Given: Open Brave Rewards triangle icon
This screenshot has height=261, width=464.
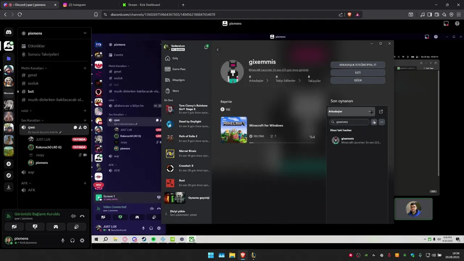Looking at the screenshot, I should tap(357, 14).
